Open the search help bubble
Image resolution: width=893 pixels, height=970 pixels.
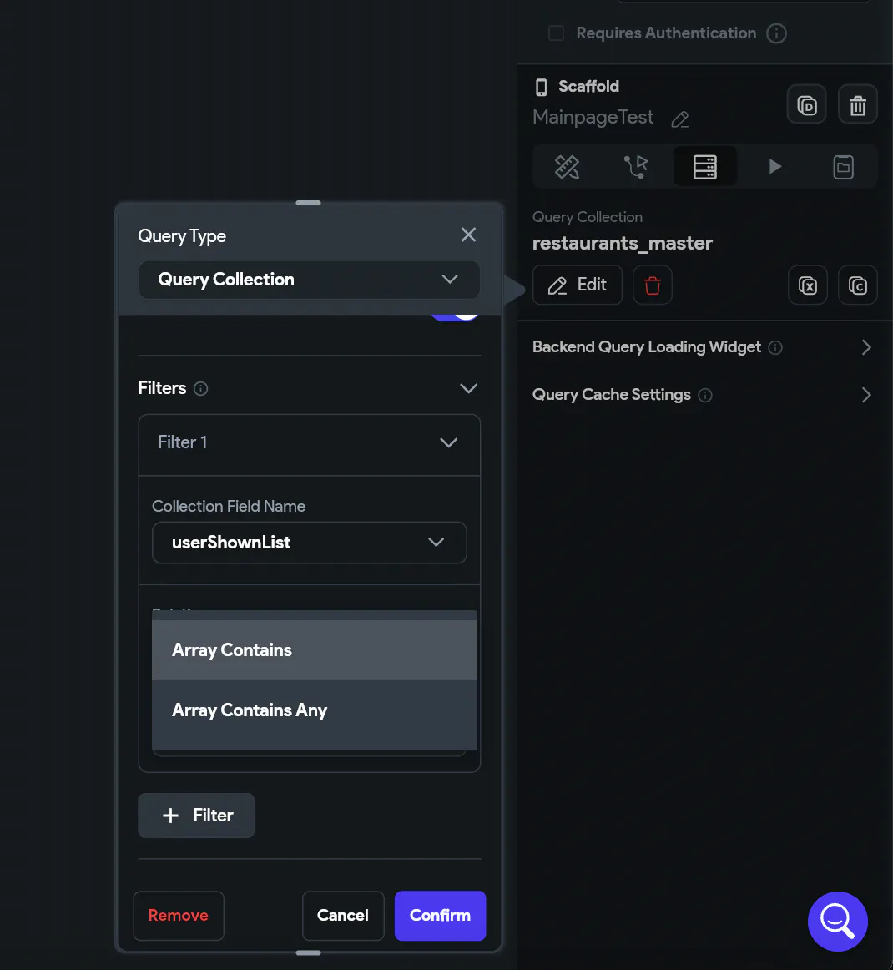837,921
